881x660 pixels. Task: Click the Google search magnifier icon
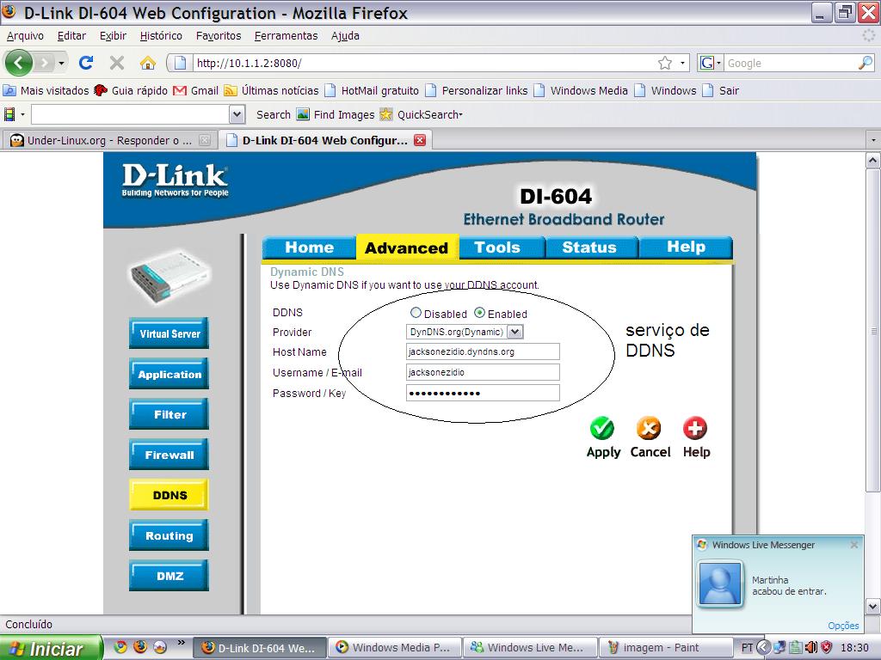pyautogui.click(x=866, y=63)
